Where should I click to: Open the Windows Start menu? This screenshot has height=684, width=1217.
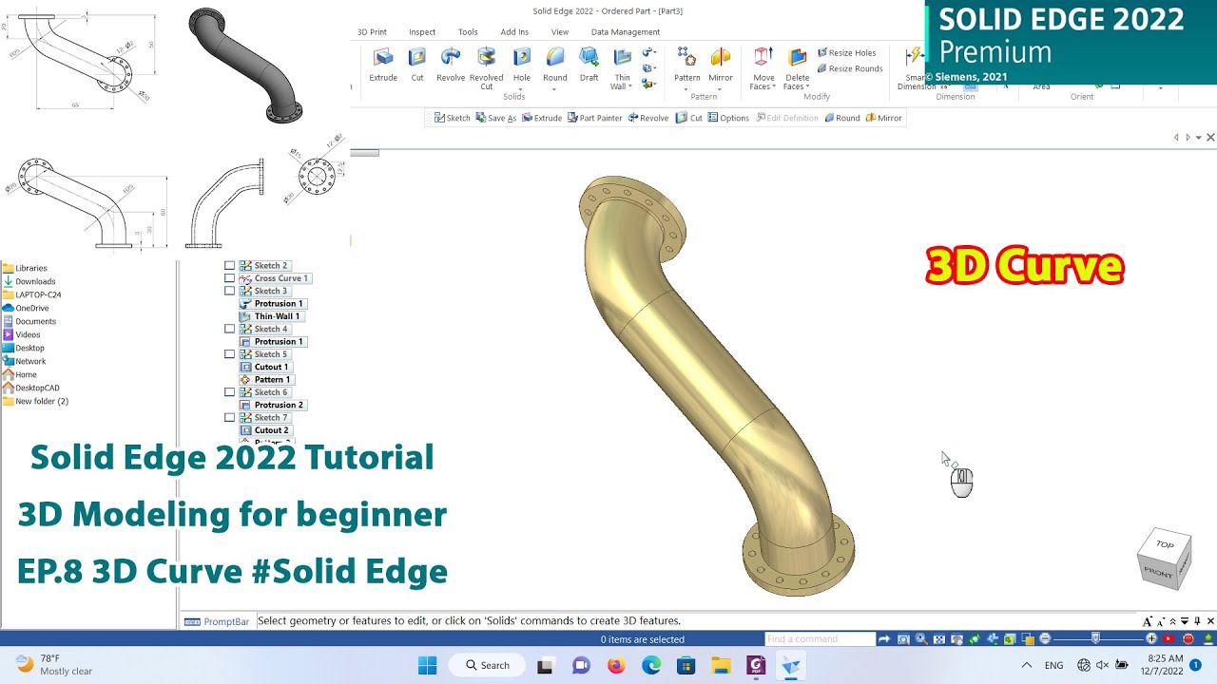pos(428,665)
